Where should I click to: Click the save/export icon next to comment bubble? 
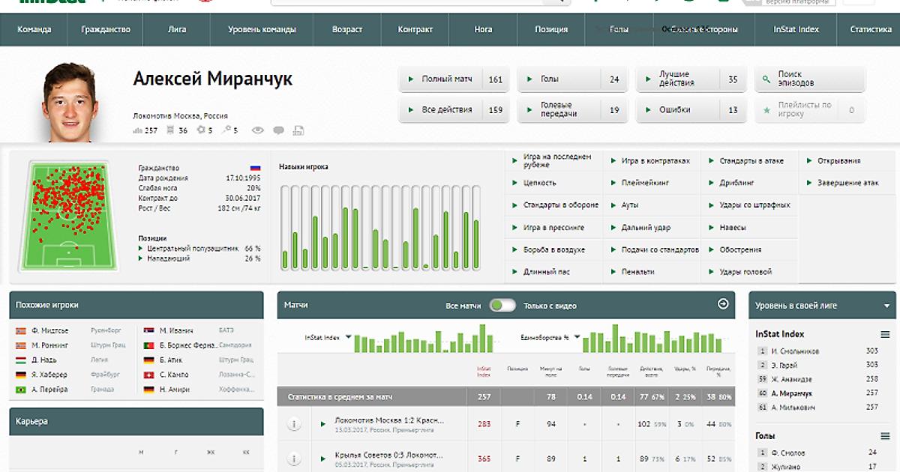[x=298, y=130]
